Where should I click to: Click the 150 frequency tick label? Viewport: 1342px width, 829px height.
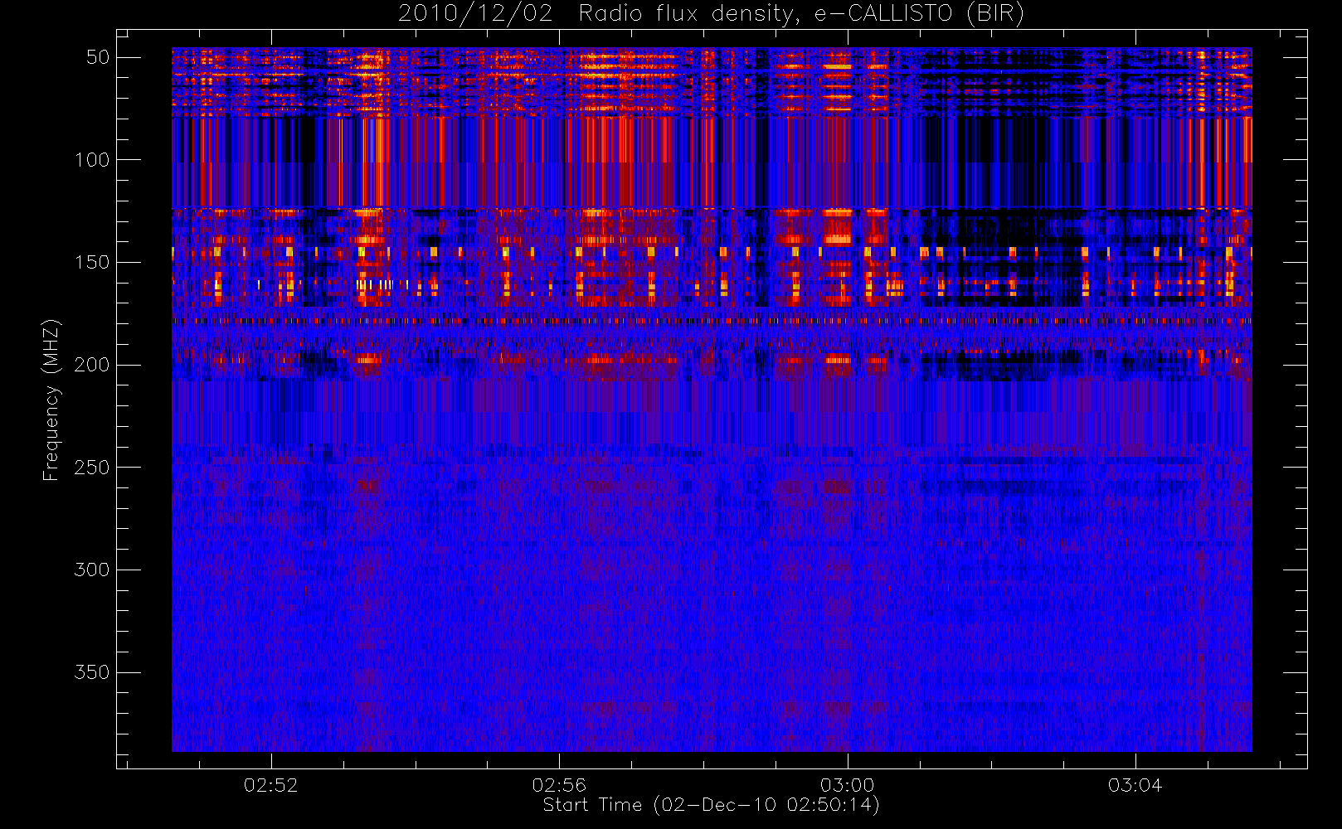point(92,263)
